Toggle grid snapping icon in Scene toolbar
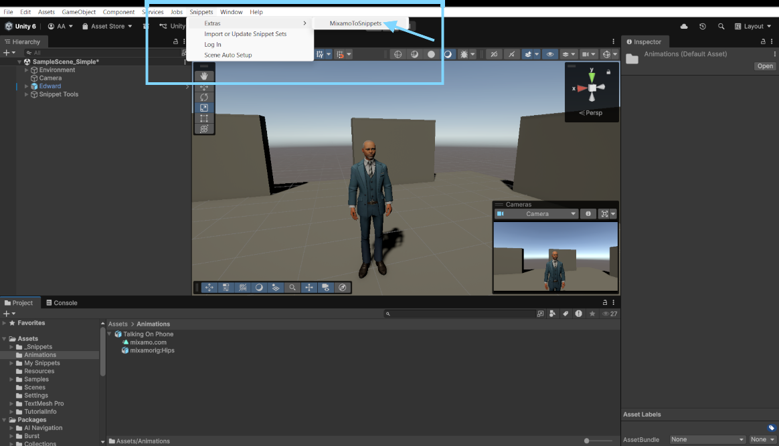Screen dimensions: 779x446 coord(340,54)
